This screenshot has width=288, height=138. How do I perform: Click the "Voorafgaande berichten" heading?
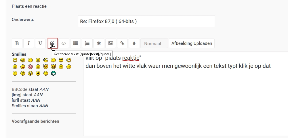pyautogui.click(x=35, y=121)
